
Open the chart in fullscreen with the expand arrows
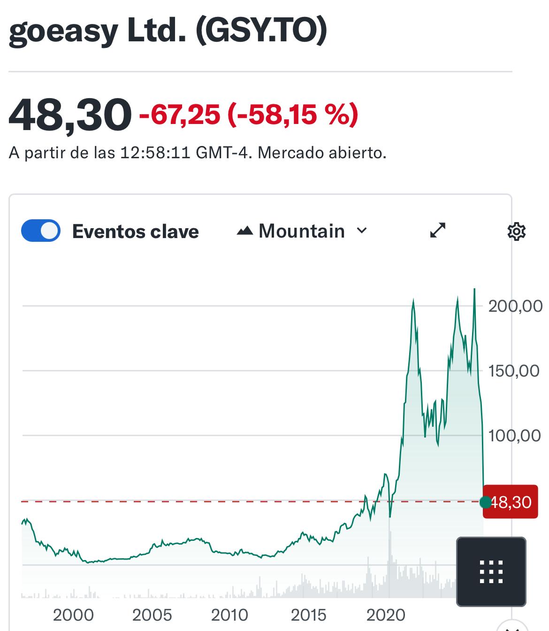[x=438, y=231]
